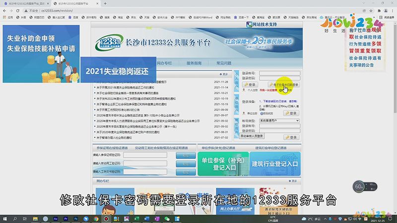Viewport: 397px width, 223px height.
Task: Open Task View on the taskbar
Action: click(x=24, y=219)
